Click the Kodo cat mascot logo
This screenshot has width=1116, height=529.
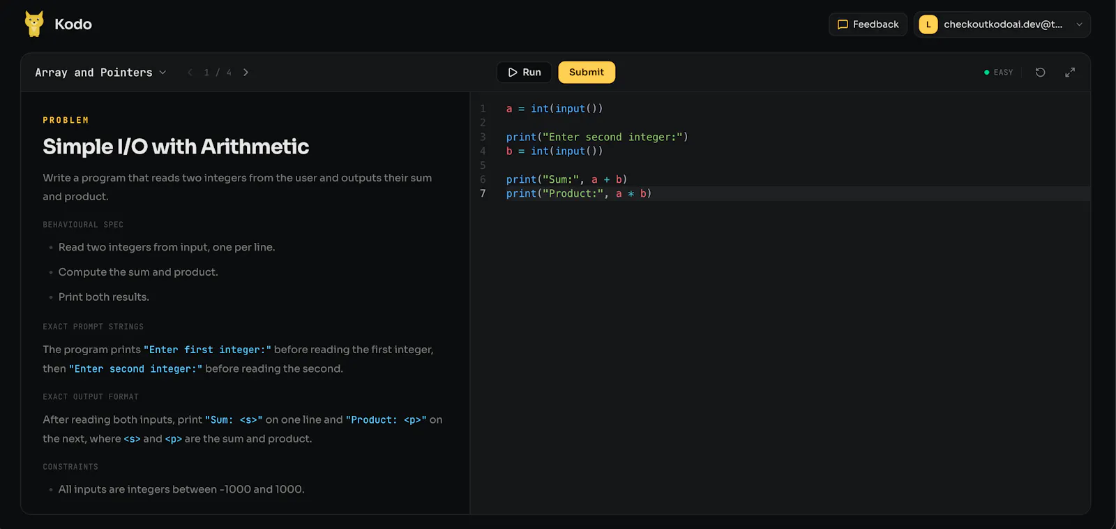click(x=33, y=24)
